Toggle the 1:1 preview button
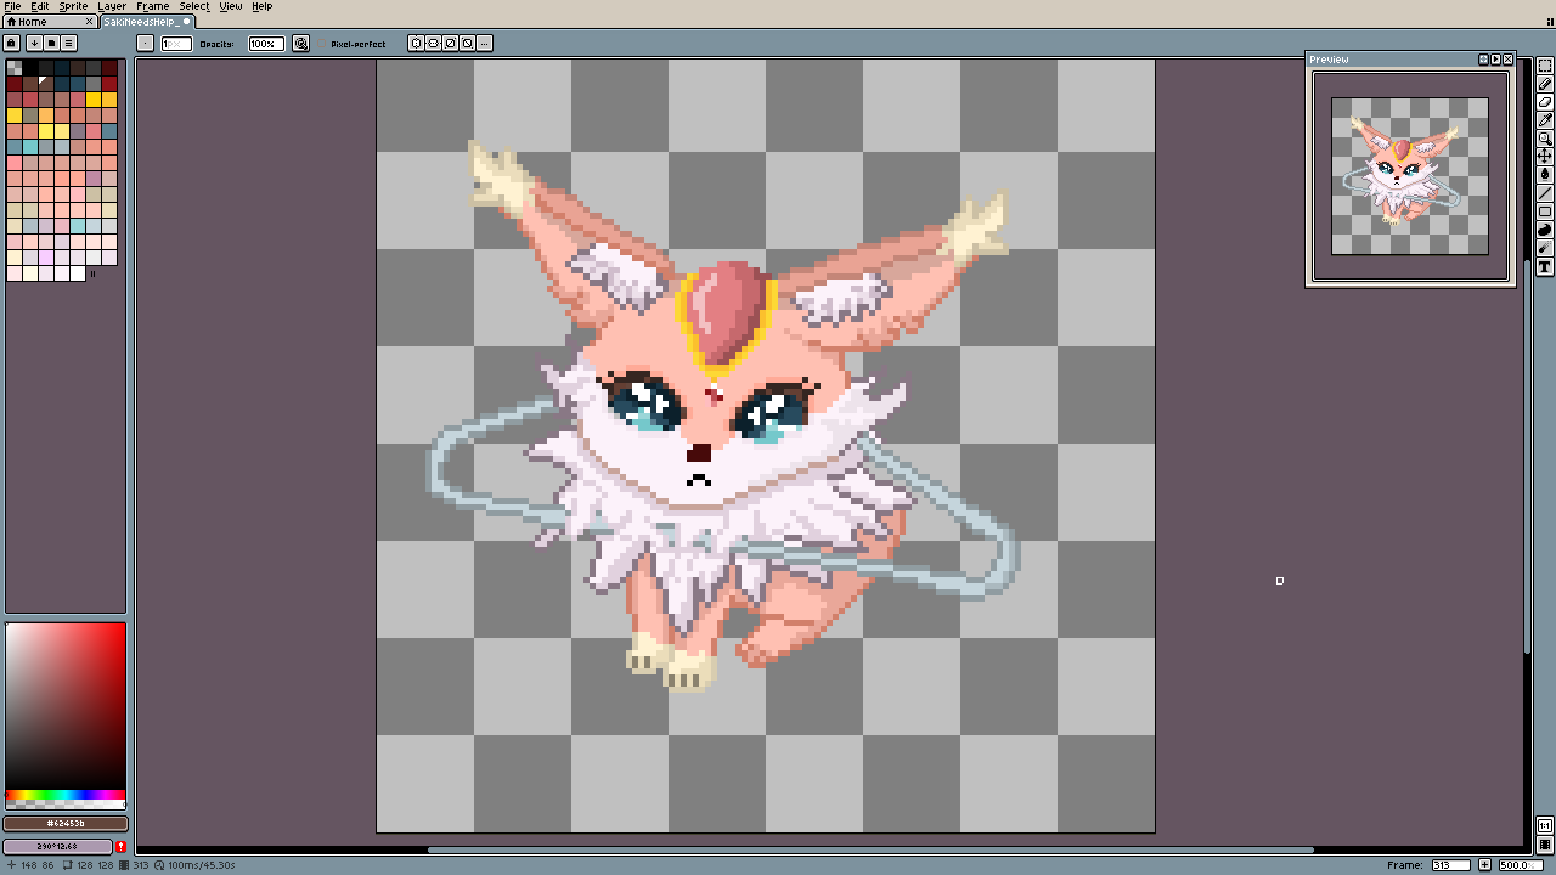1556x875 pixels. pos(1544,826)
